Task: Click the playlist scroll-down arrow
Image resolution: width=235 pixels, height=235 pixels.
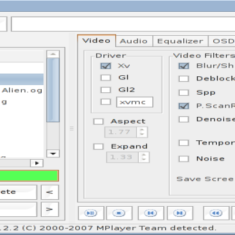Action: (53, 153)
